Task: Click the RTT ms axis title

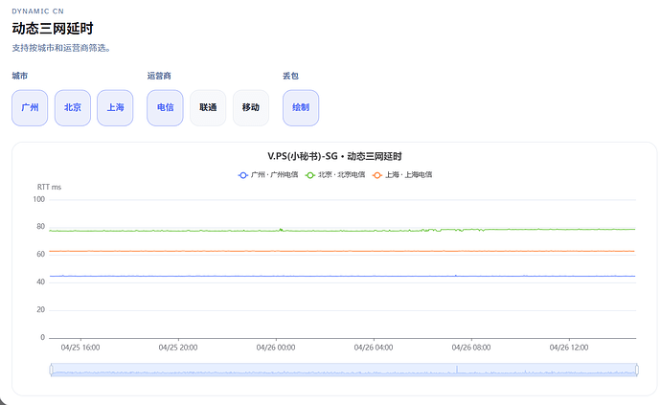Action: point(49,187)
